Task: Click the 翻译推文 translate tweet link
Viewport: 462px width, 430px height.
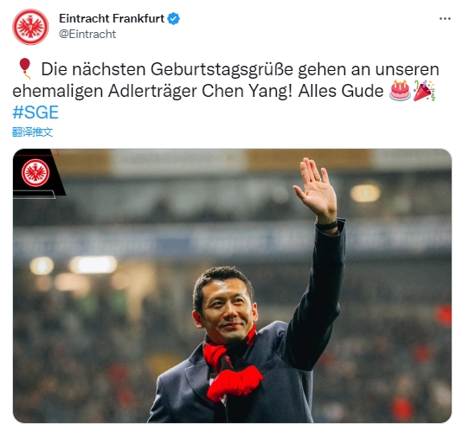Action: tap(32, 132)
